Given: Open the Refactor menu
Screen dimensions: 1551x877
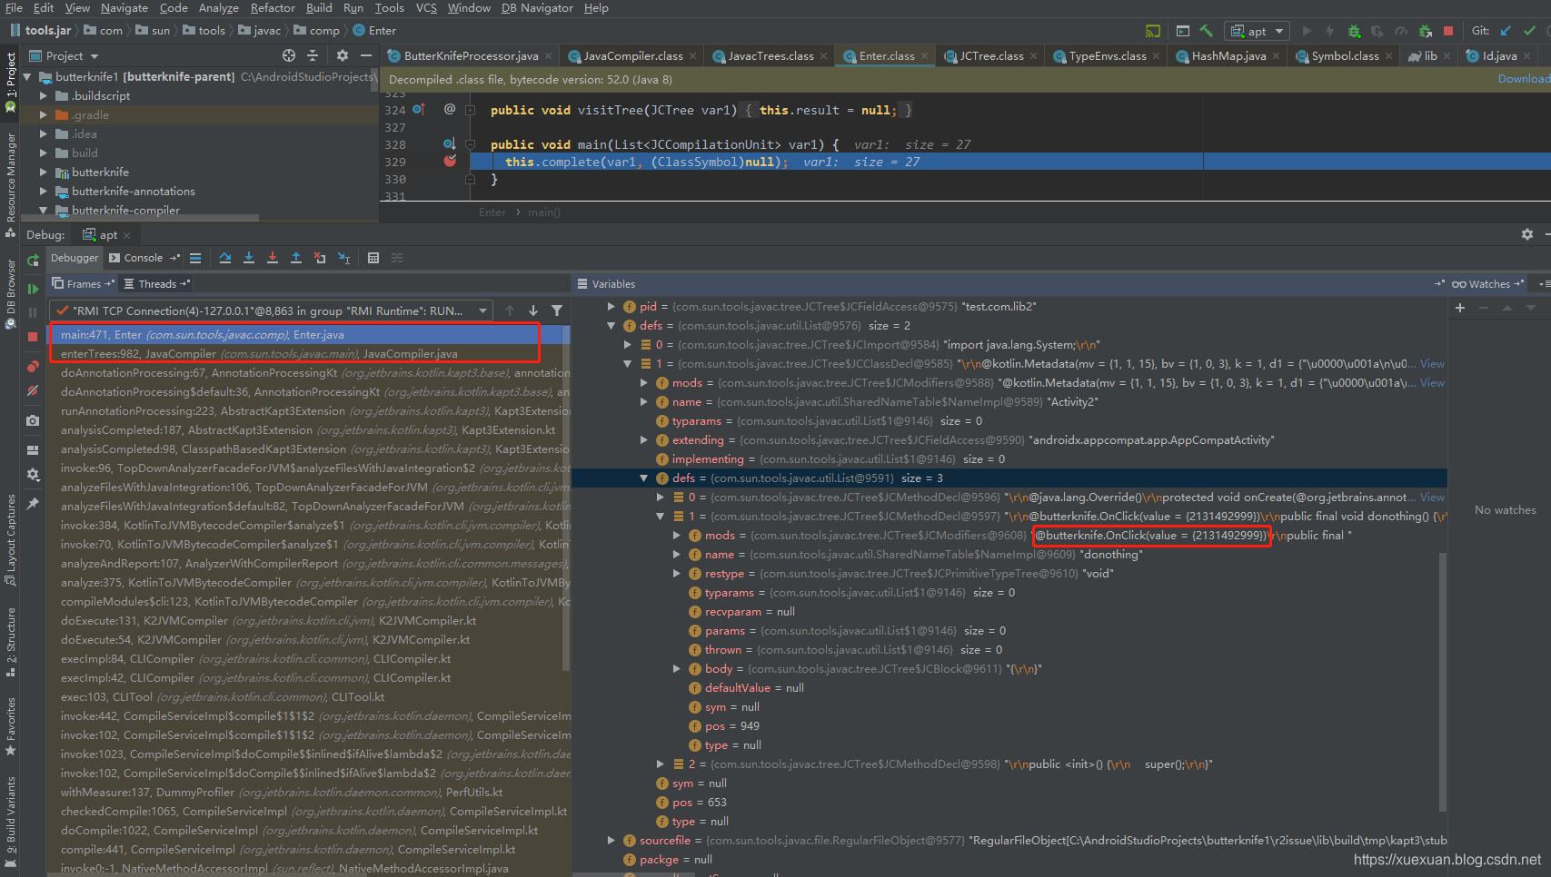Looking at the screenshot, I should (x=273, y=8).
